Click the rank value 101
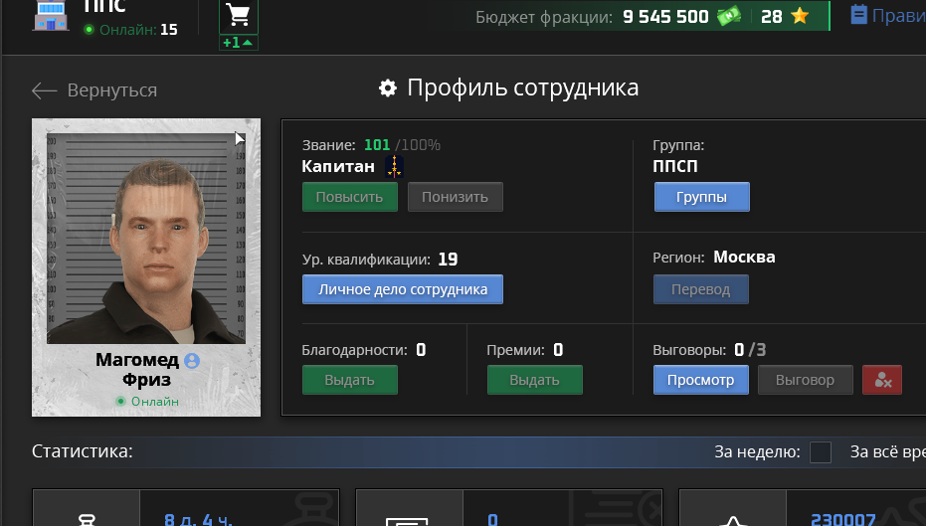 coord(377,144)
